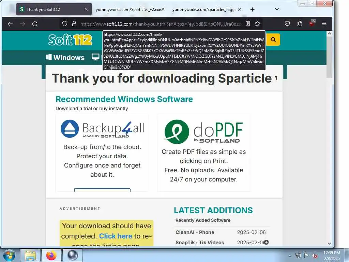Click the Soft112 logo
This screenshot has width=349, height=262.
click(70, 40)
